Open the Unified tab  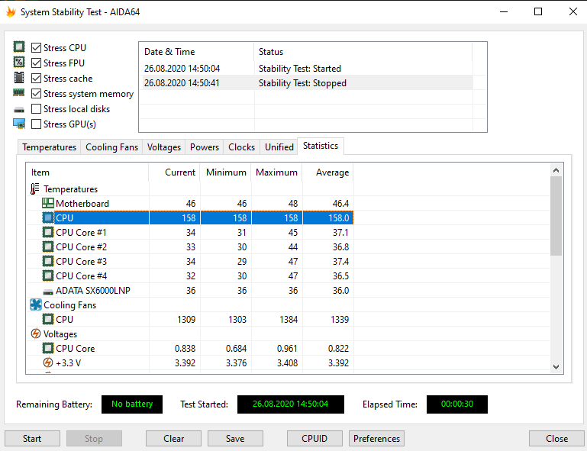[279, 147]
